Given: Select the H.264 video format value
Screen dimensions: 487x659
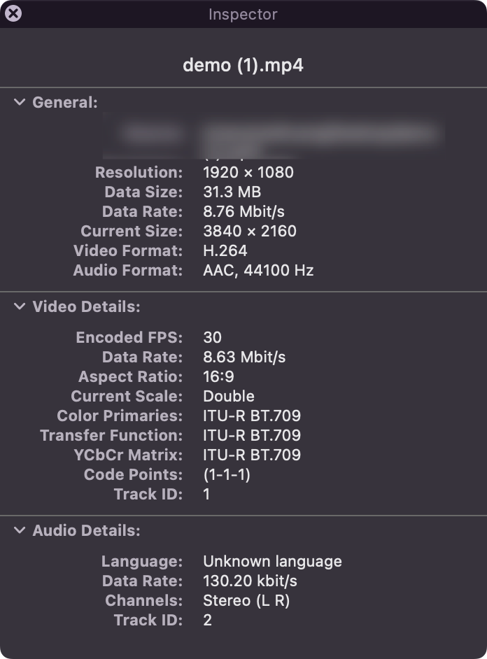Looking at the screenshot, I should tap(225, 250).
